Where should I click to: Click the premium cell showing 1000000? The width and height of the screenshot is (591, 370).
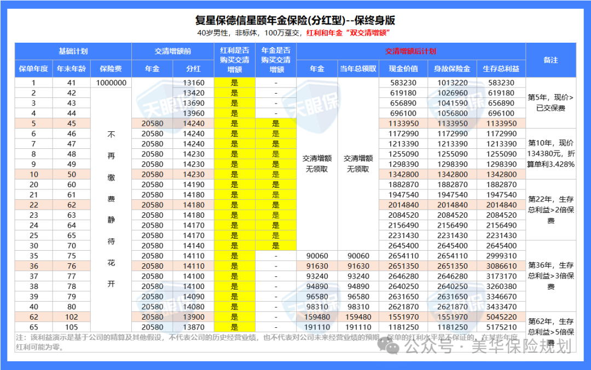pyautogui.click(x=111, y=83)
